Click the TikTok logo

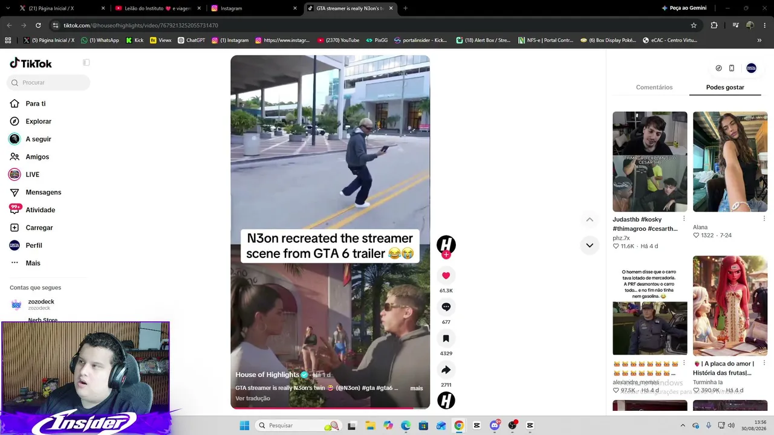point(31,63)
